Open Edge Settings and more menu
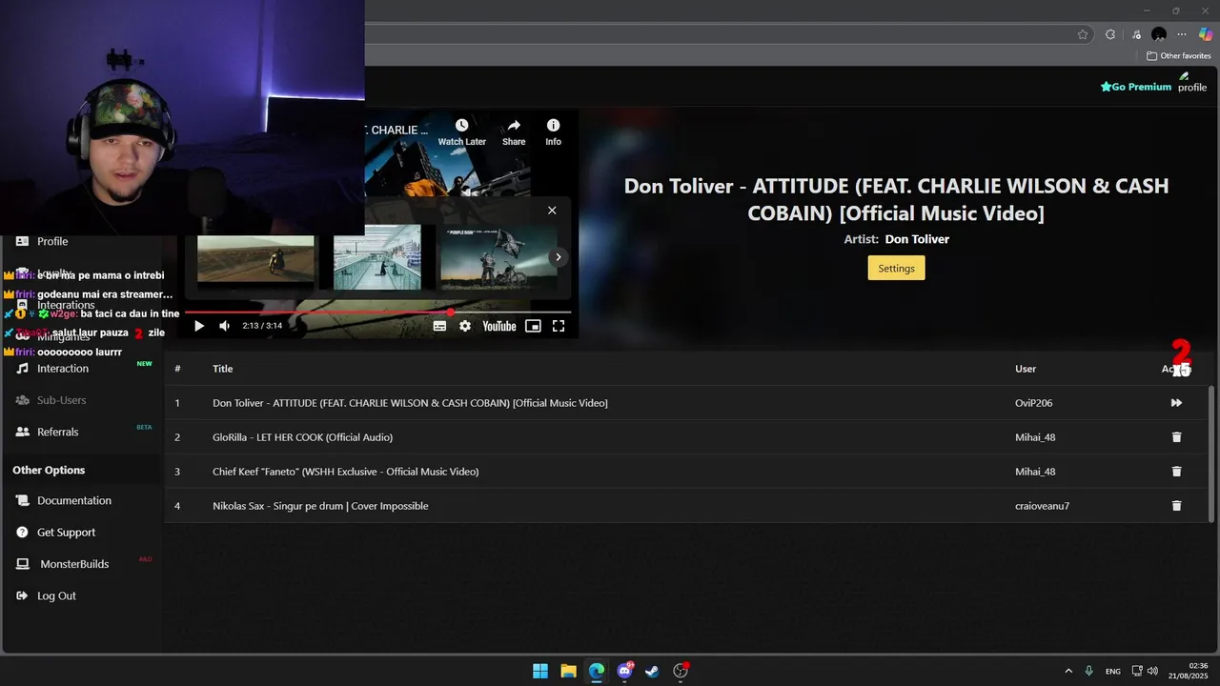This screenshot has width=1220, height=686. tap(1183, 34)
